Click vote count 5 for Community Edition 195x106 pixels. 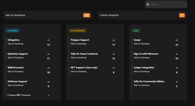click(177, 86)
